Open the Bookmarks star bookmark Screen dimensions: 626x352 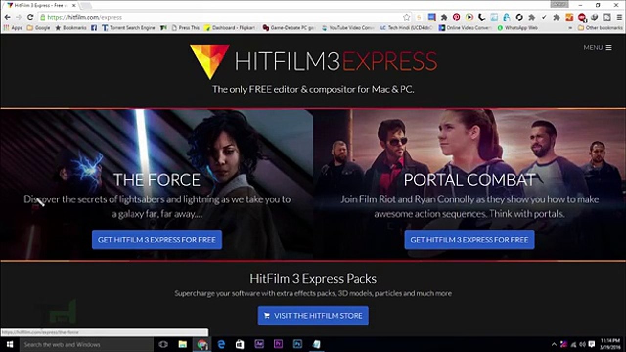71,28
